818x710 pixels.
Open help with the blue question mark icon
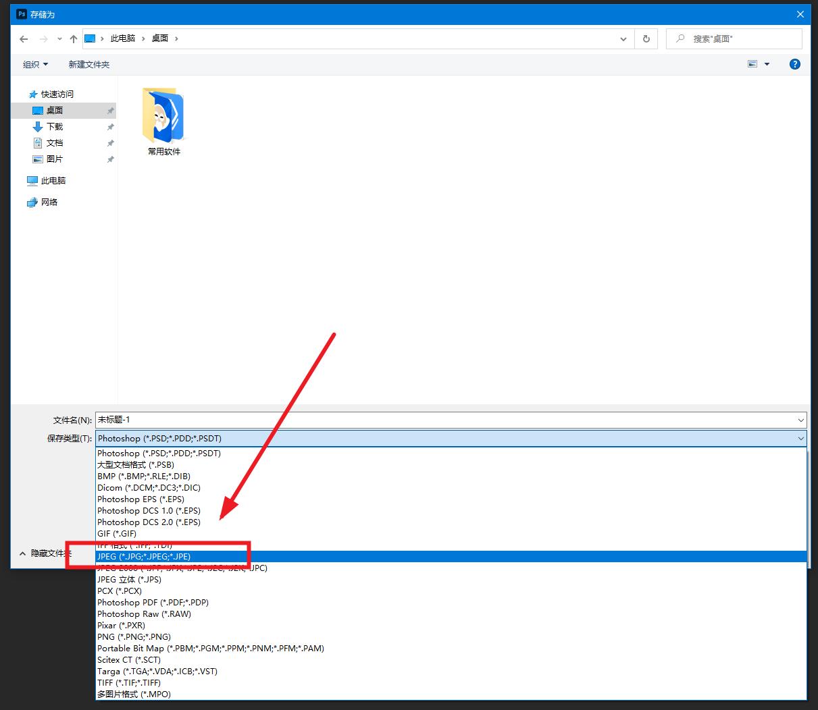click(795, 64)
